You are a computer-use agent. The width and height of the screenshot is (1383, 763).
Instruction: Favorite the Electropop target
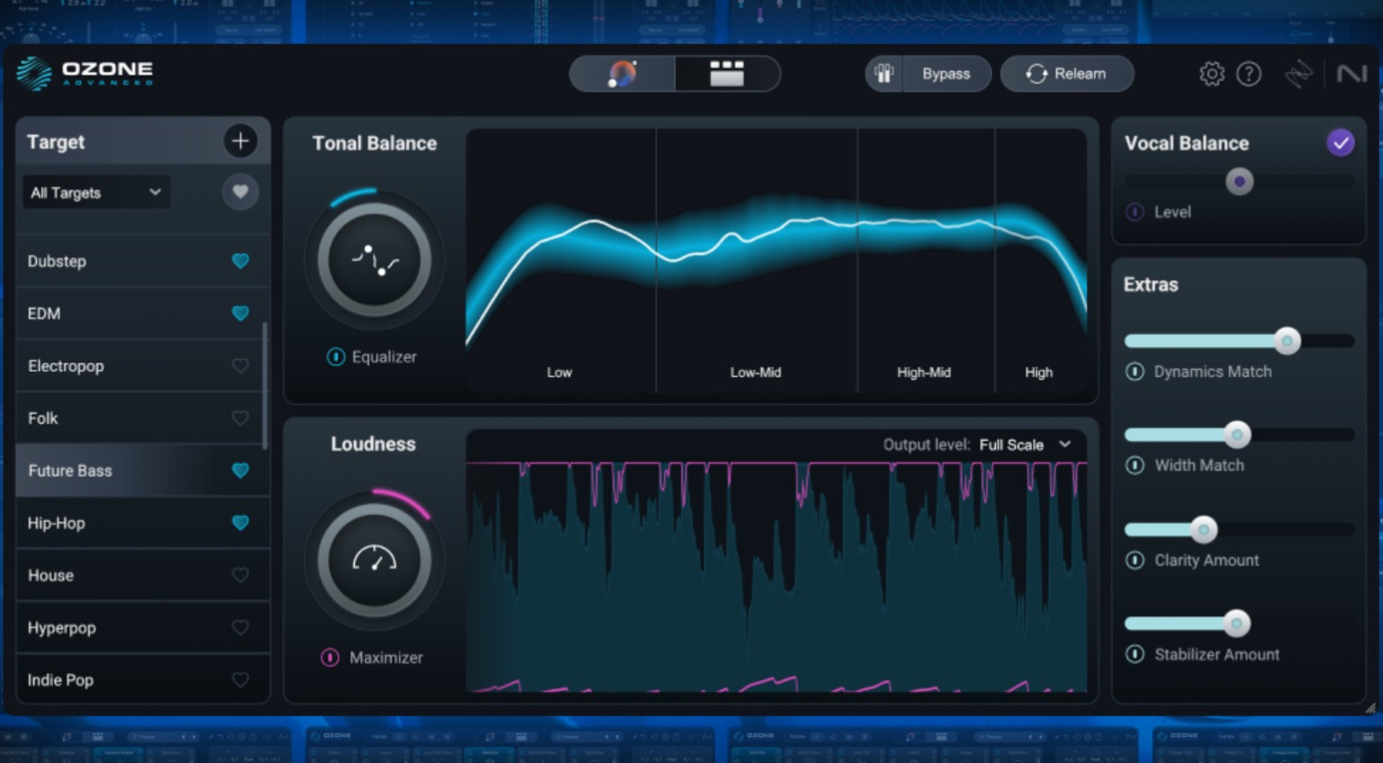pos(240,365)
